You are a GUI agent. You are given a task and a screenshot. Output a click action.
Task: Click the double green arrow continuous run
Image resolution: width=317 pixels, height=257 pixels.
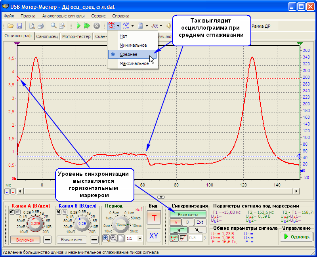pyautogui.click(x=88, y=26)
